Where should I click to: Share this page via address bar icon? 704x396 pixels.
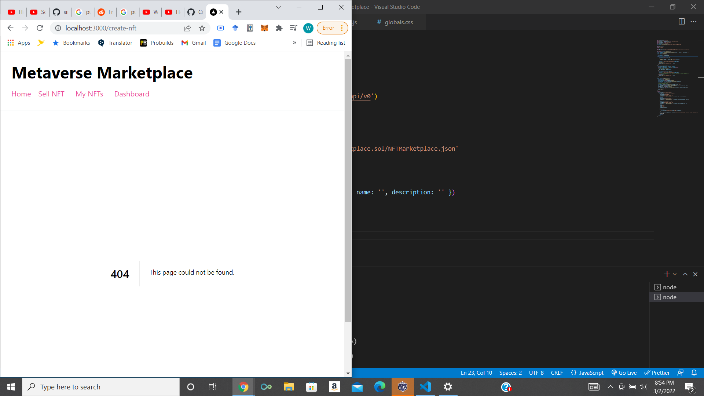coord(187,28)
